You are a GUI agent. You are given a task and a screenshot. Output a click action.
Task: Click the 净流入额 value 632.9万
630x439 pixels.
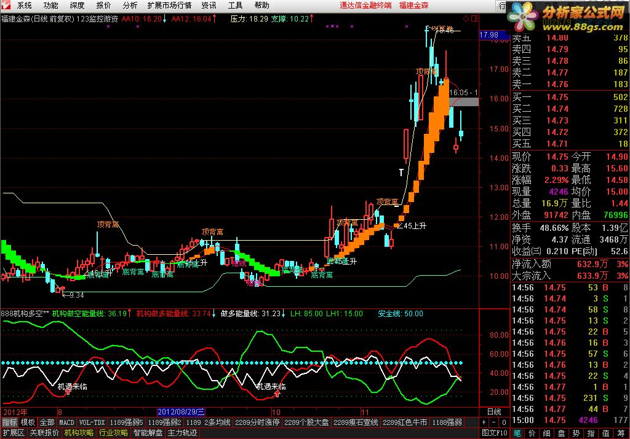(x=591, y=264)
